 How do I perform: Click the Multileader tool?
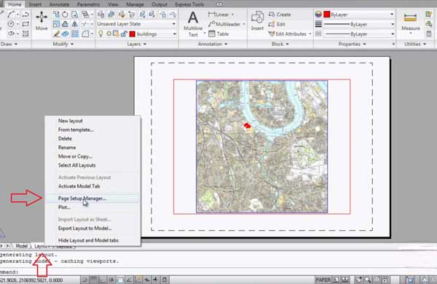[226, 24]
